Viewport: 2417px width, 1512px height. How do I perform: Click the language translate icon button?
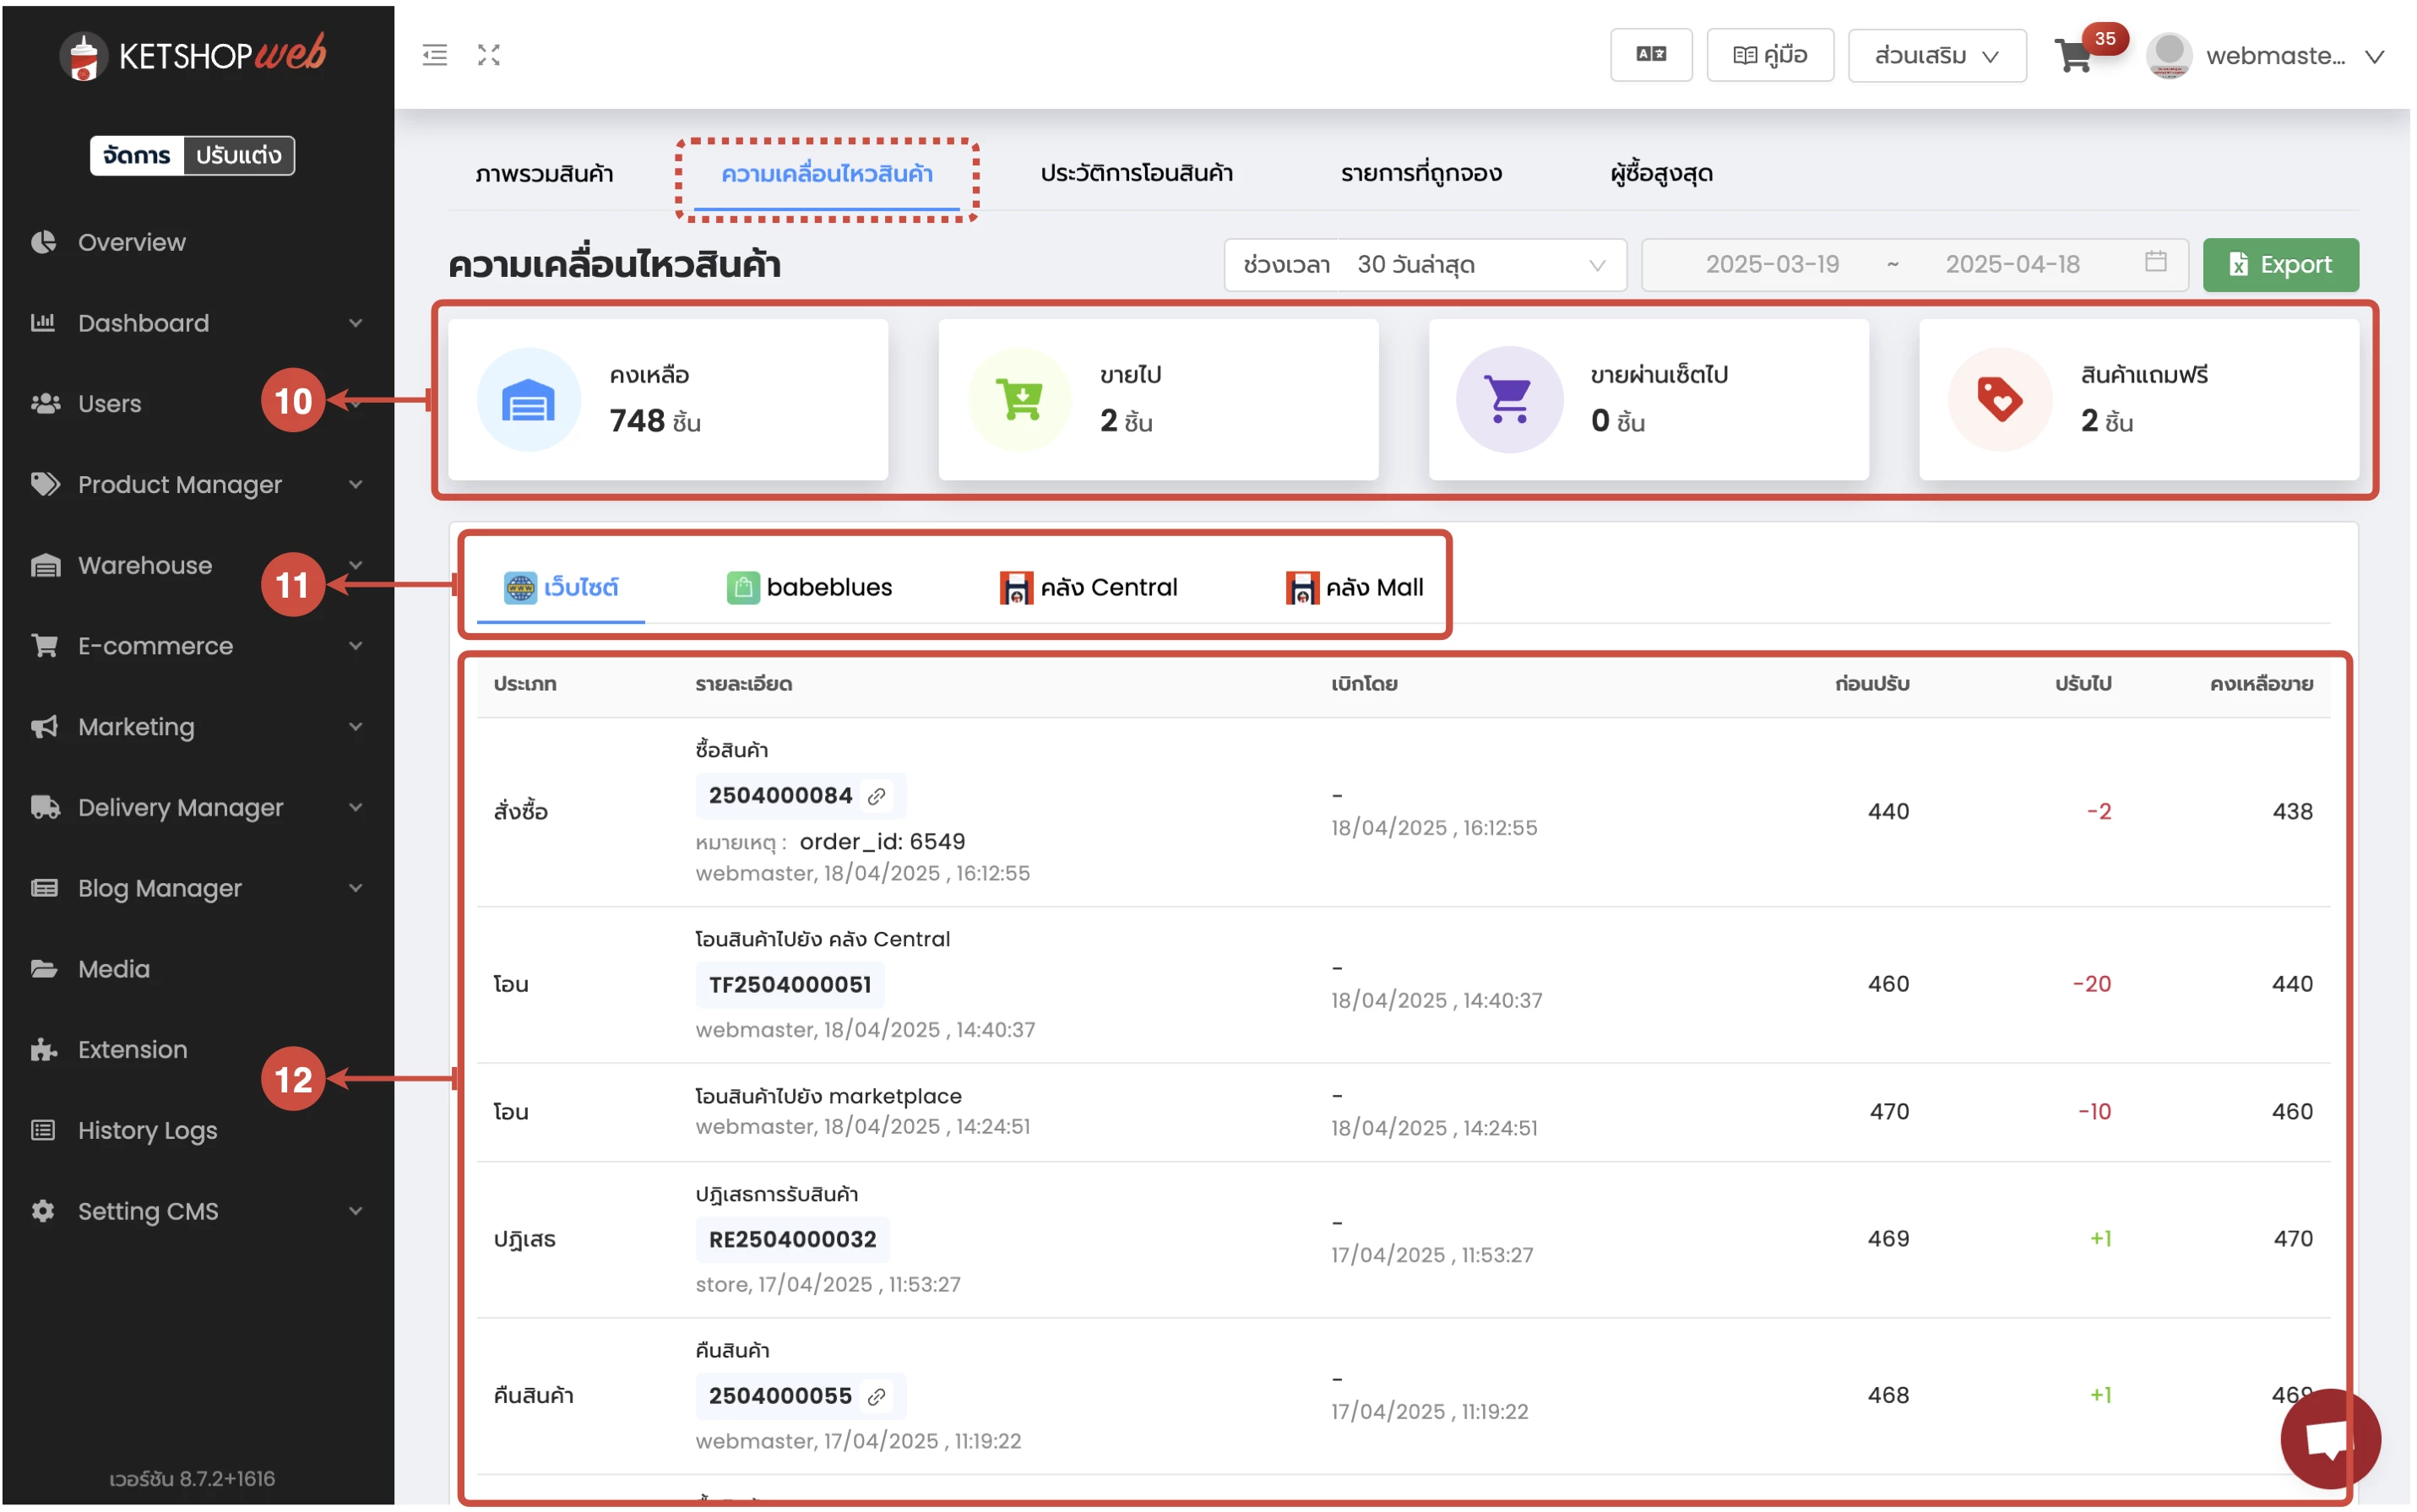click(1651, 55)
